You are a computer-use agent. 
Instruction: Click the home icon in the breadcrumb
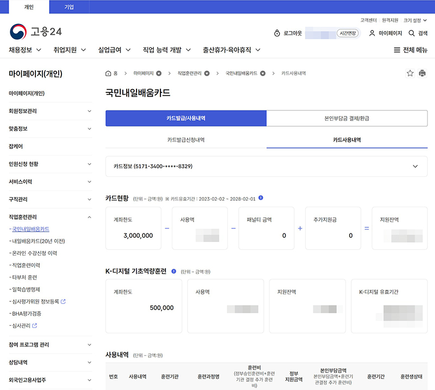(108, 72)
